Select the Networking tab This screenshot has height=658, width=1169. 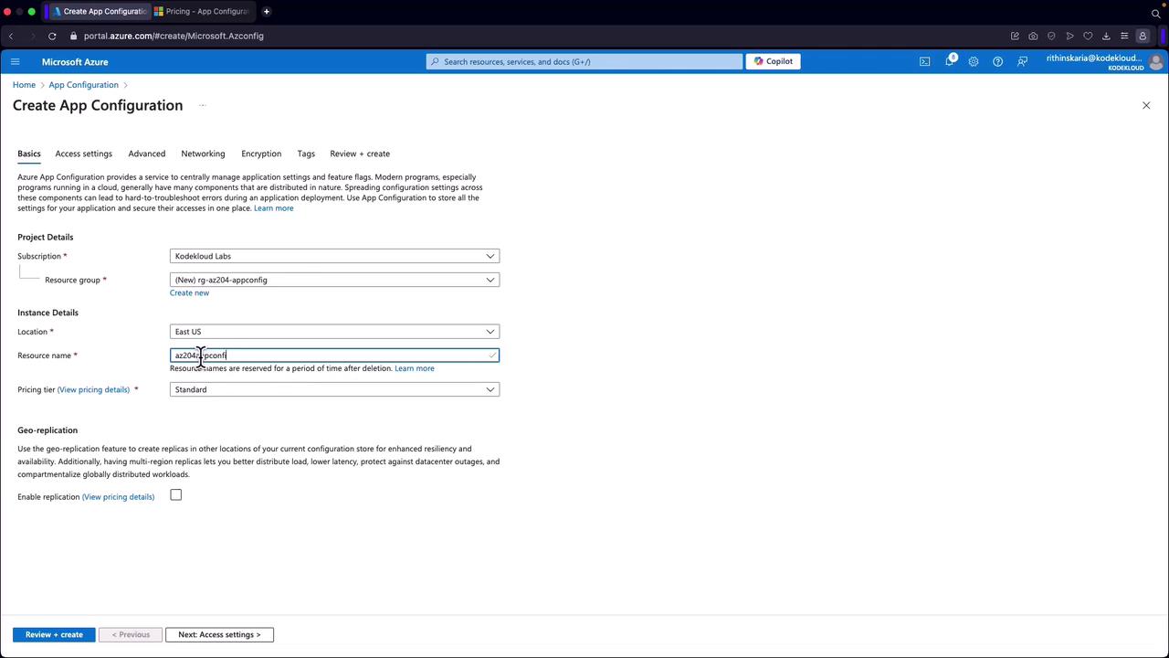pos(203,154)
